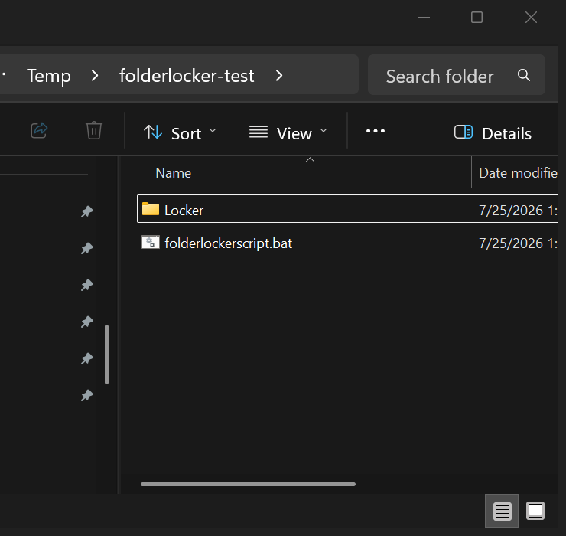This screenshot has width=566, height=536.
Task: Sort by the Name column header
Action: point(174,173)
